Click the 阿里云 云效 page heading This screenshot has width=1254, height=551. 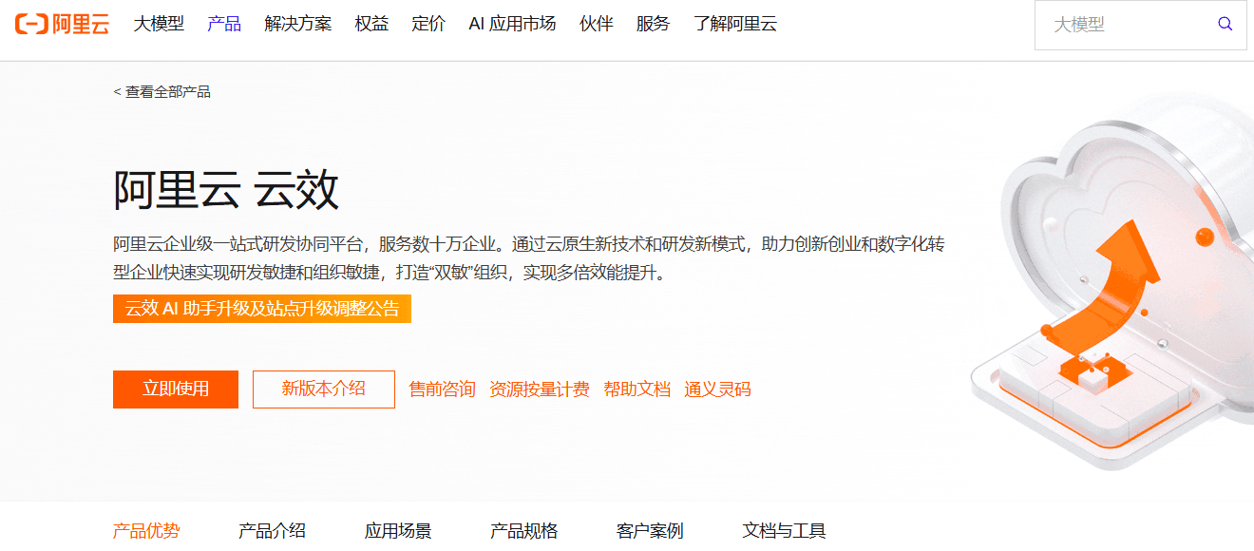(226, 190)
